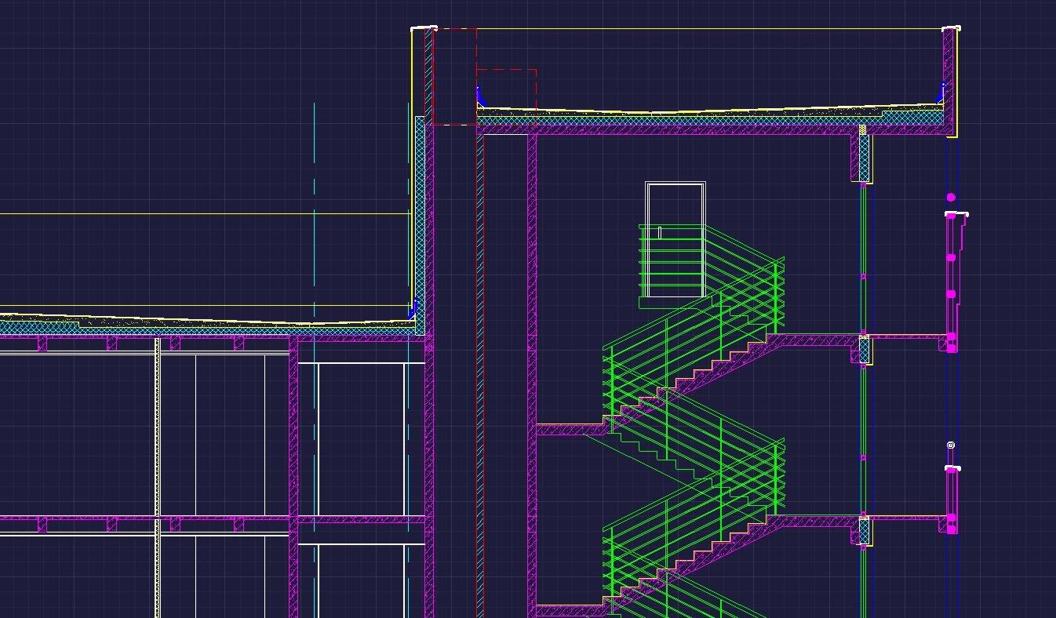Select the yellow top line of upper roof
Viewport: 1056px width, 618px height.
[706, 29]
